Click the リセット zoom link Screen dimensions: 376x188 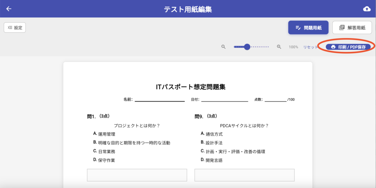(x=311, y=47)
